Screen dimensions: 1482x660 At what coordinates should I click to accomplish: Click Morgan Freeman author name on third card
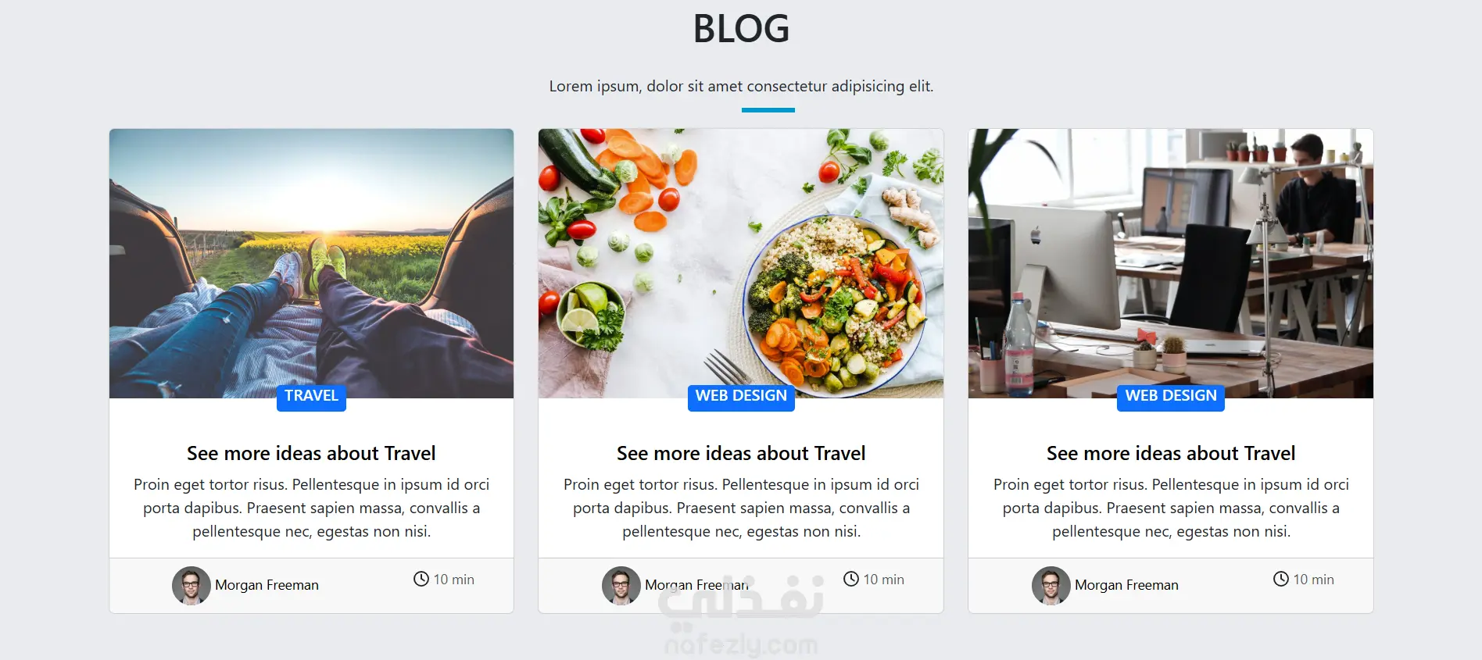click(x=1126, y=585)
